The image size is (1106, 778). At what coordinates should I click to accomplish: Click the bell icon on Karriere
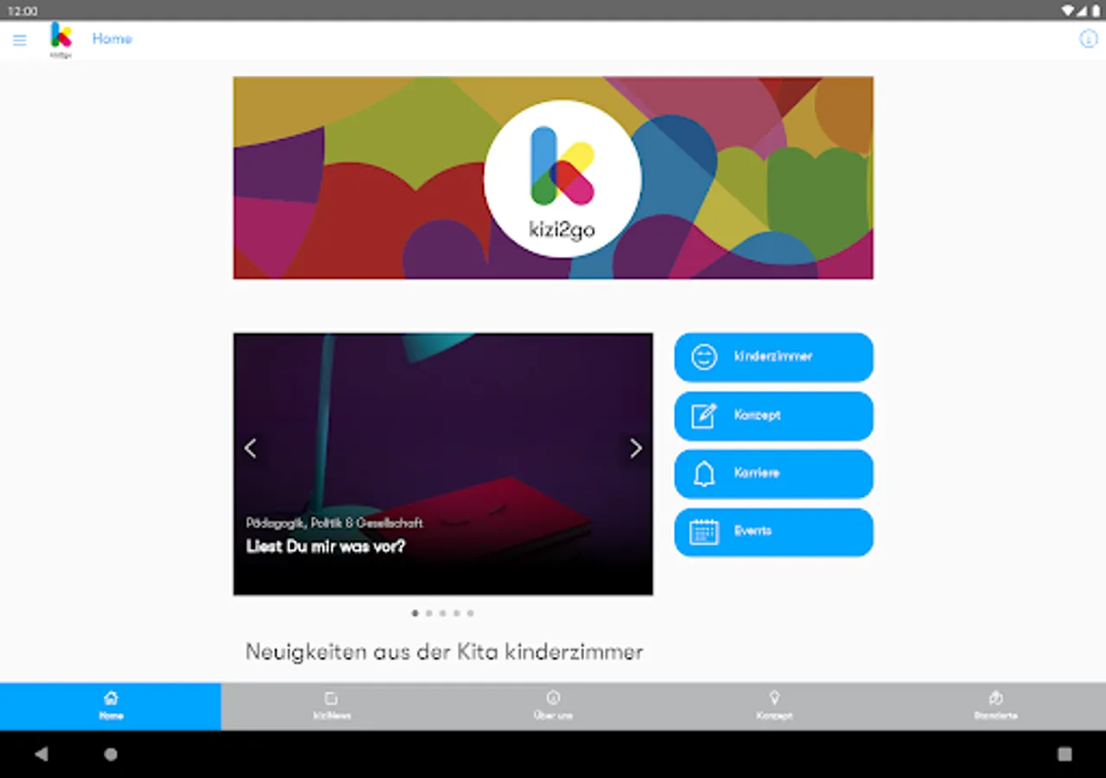[704, 474]
